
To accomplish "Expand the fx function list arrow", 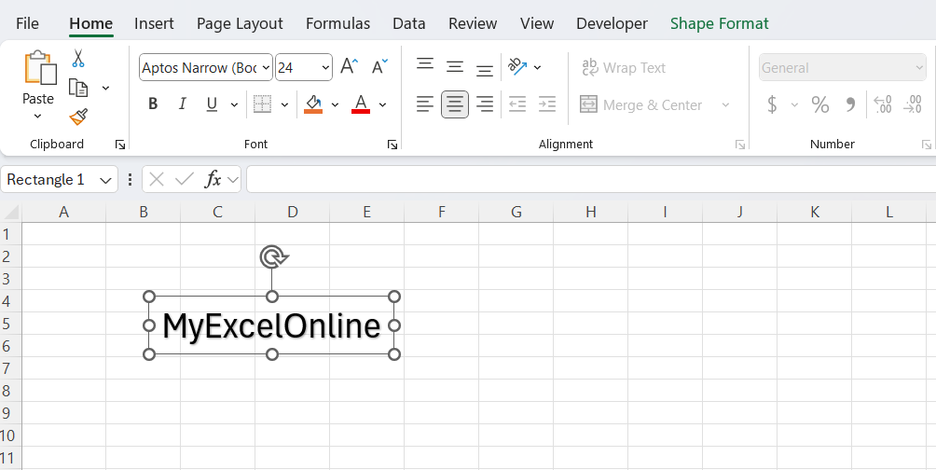I will 233,179.
